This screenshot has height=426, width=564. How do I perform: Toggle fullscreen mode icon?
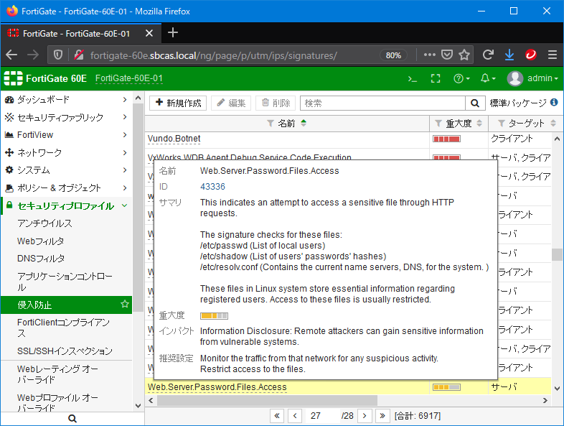coord(436,78)
